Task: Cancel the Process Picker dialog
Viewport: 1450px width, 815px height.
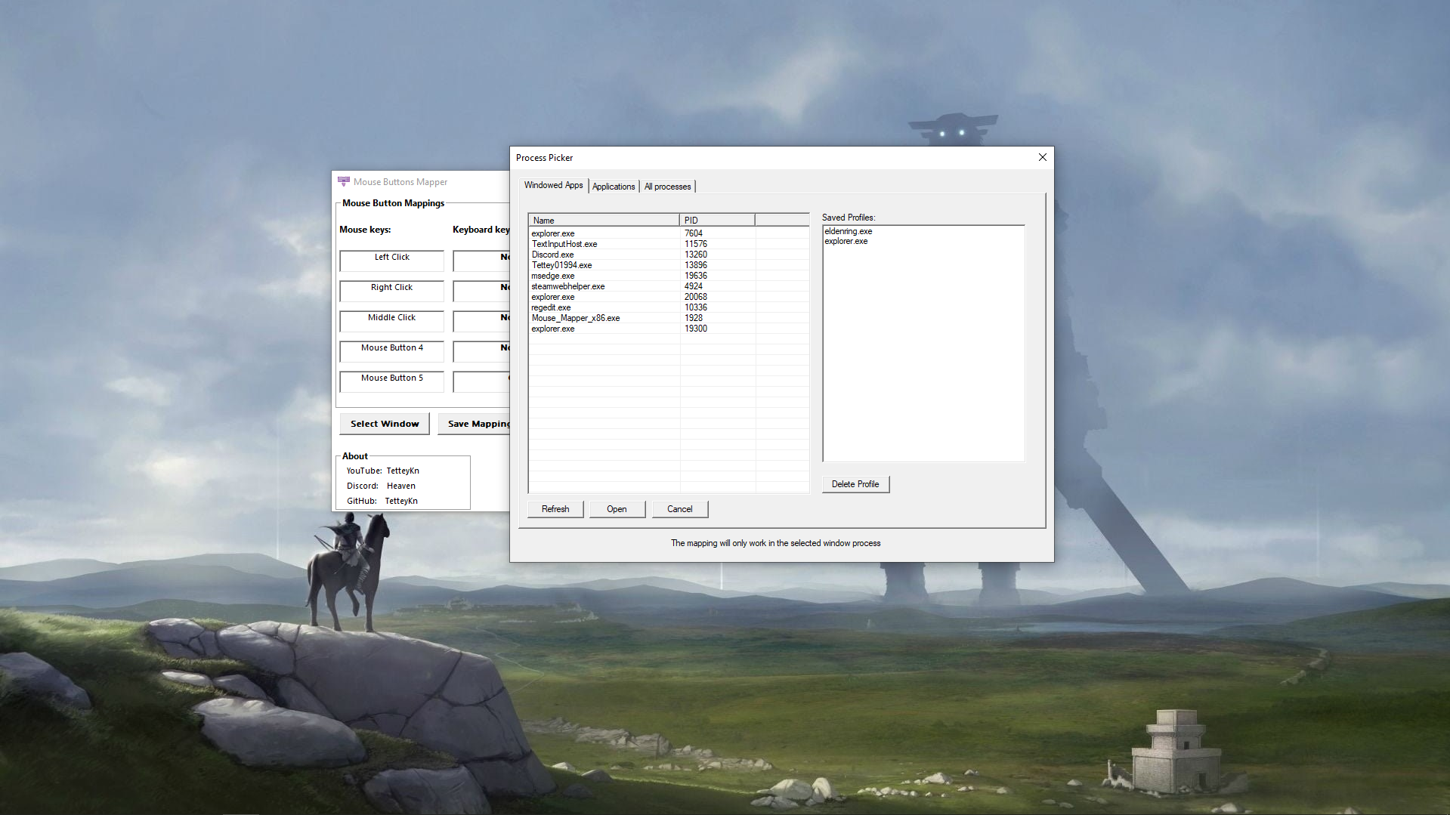Action: (x=679, y=508)
